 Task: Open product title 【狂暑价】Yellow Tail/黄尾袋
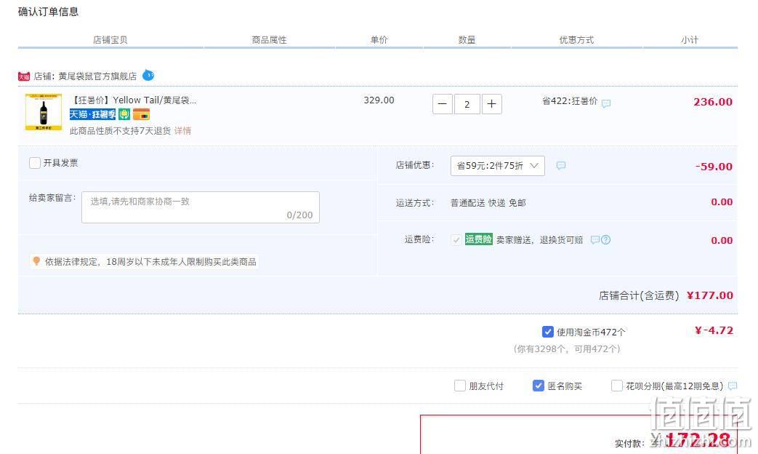(x=134, y=100)
